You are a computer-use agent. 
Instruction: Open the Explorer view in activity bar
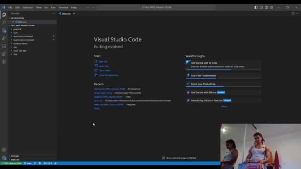coord(4,15)
